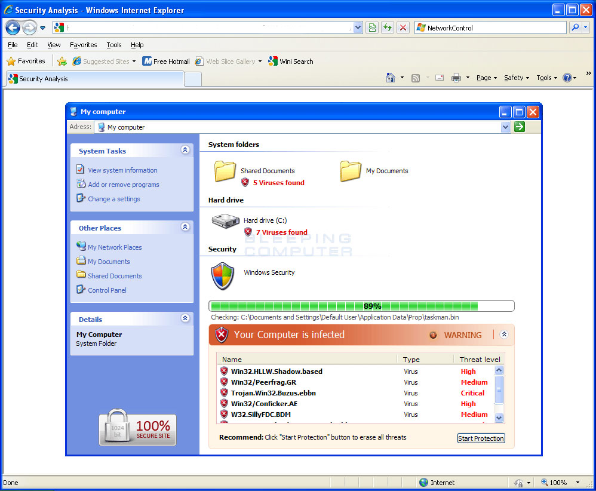Screen dimensions: 596x491
Task: Collapse the Other Places panel
Action: pyautogui.click(x=185, y=227)
